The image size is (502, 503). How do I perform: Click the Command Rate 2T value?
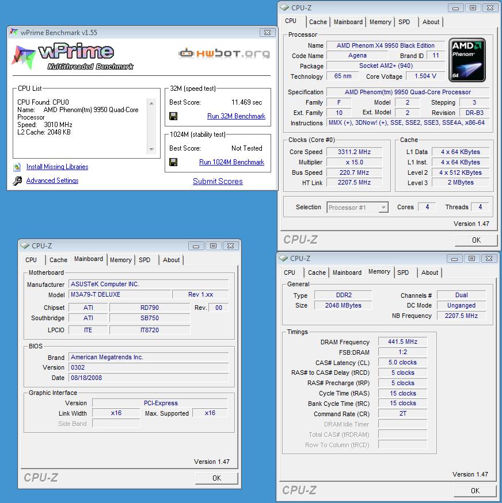[403, 413]
